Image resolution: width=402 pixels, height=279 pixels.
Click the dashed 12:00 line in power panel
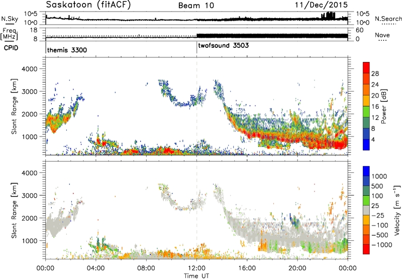[196, 106]
